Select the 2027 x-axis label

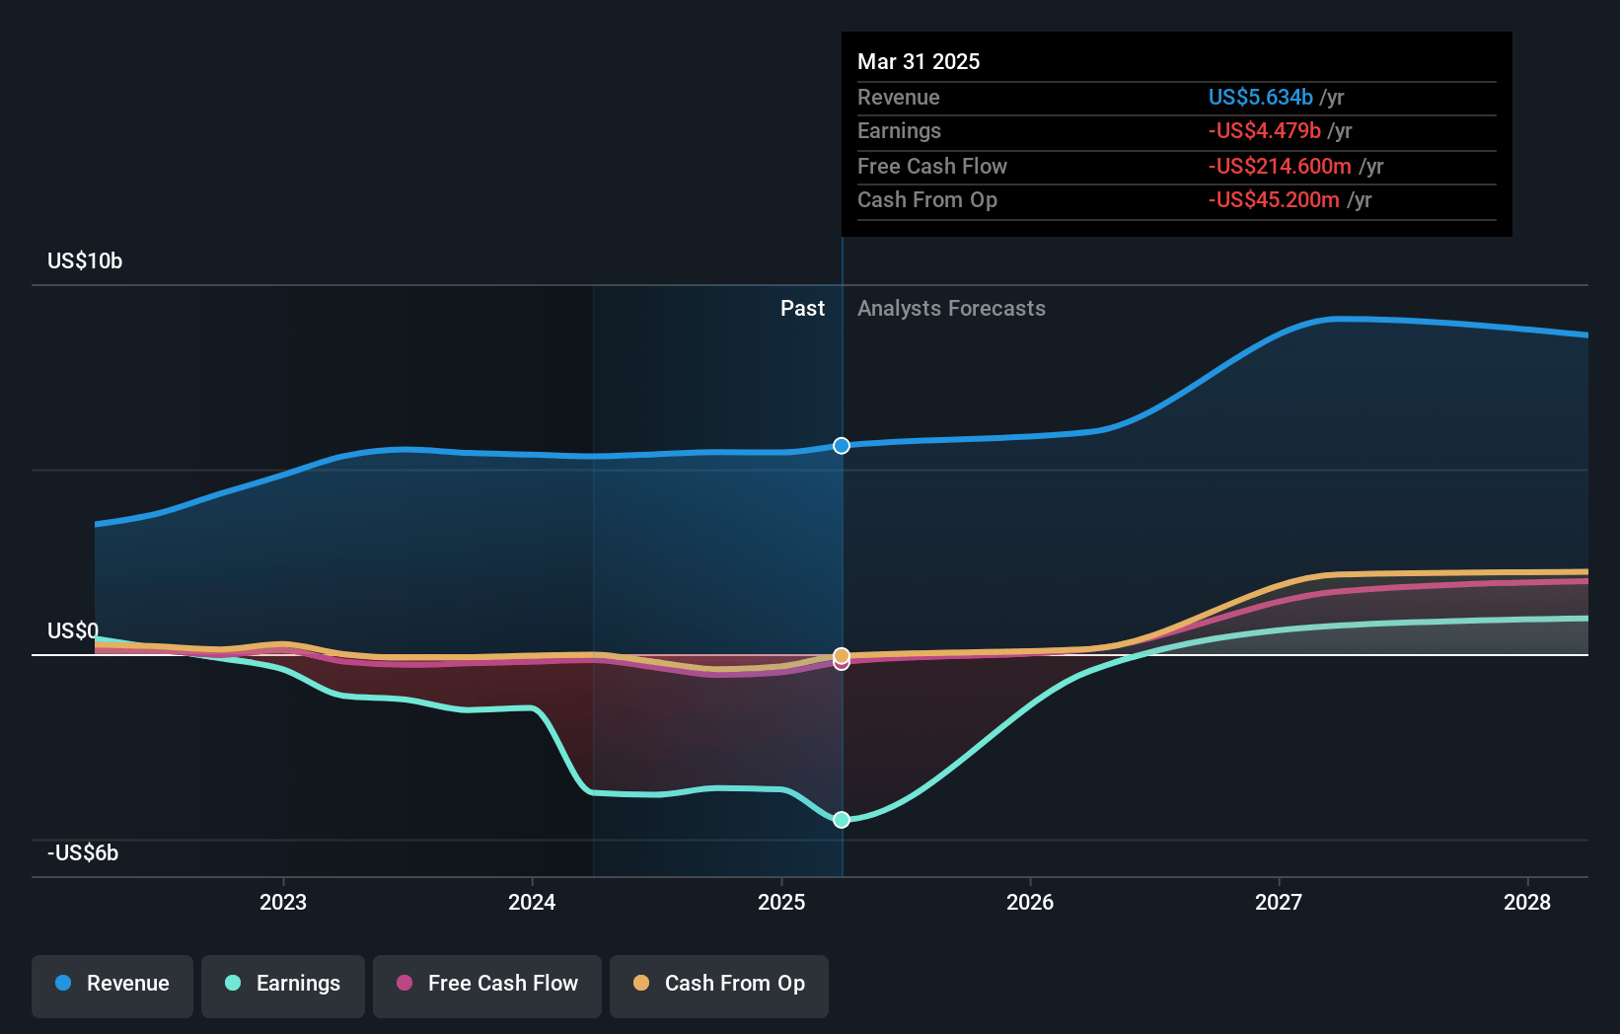[1279, 902]
